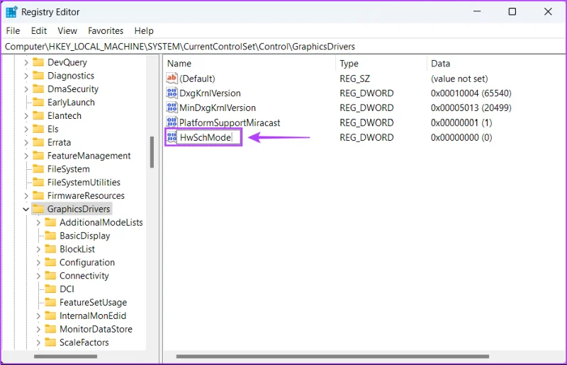
Task: Click the values pane horizontal scrollbar thumb
Action: tap(332, 357)
